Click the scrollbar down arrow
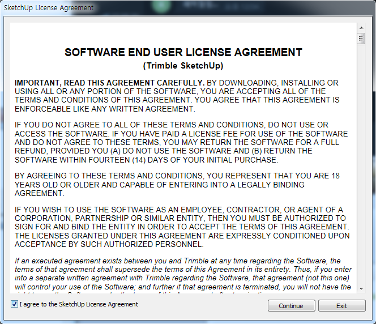 [x=361, y=289]
